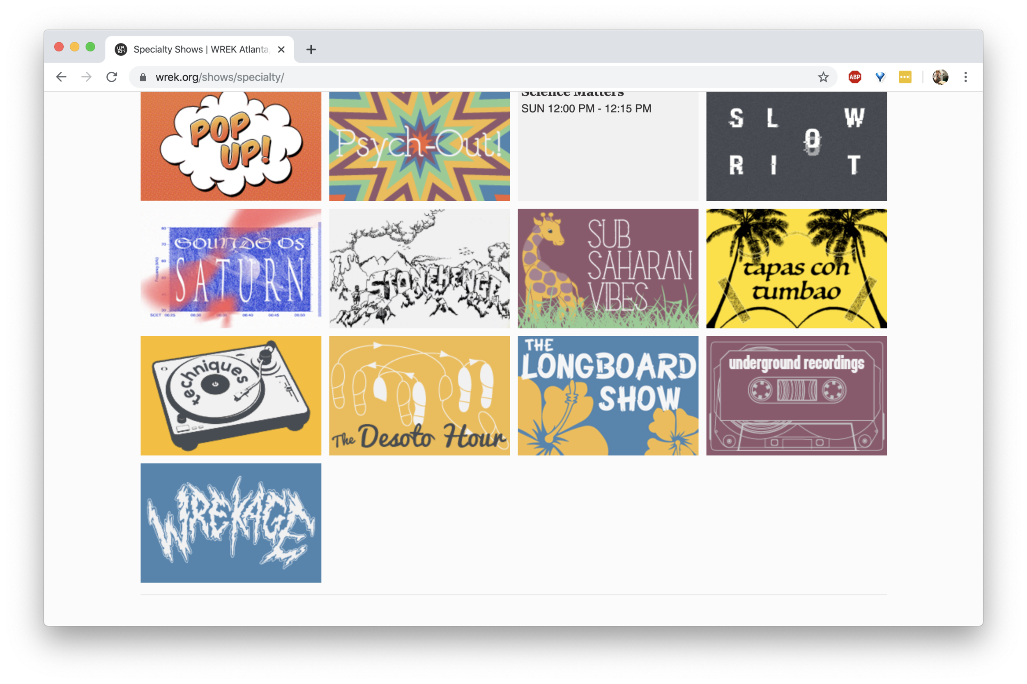Image resolution: width=1027 pixels, height=684 pixels.
Task: Open a new browser tab
Action: [x=311, y=49]
